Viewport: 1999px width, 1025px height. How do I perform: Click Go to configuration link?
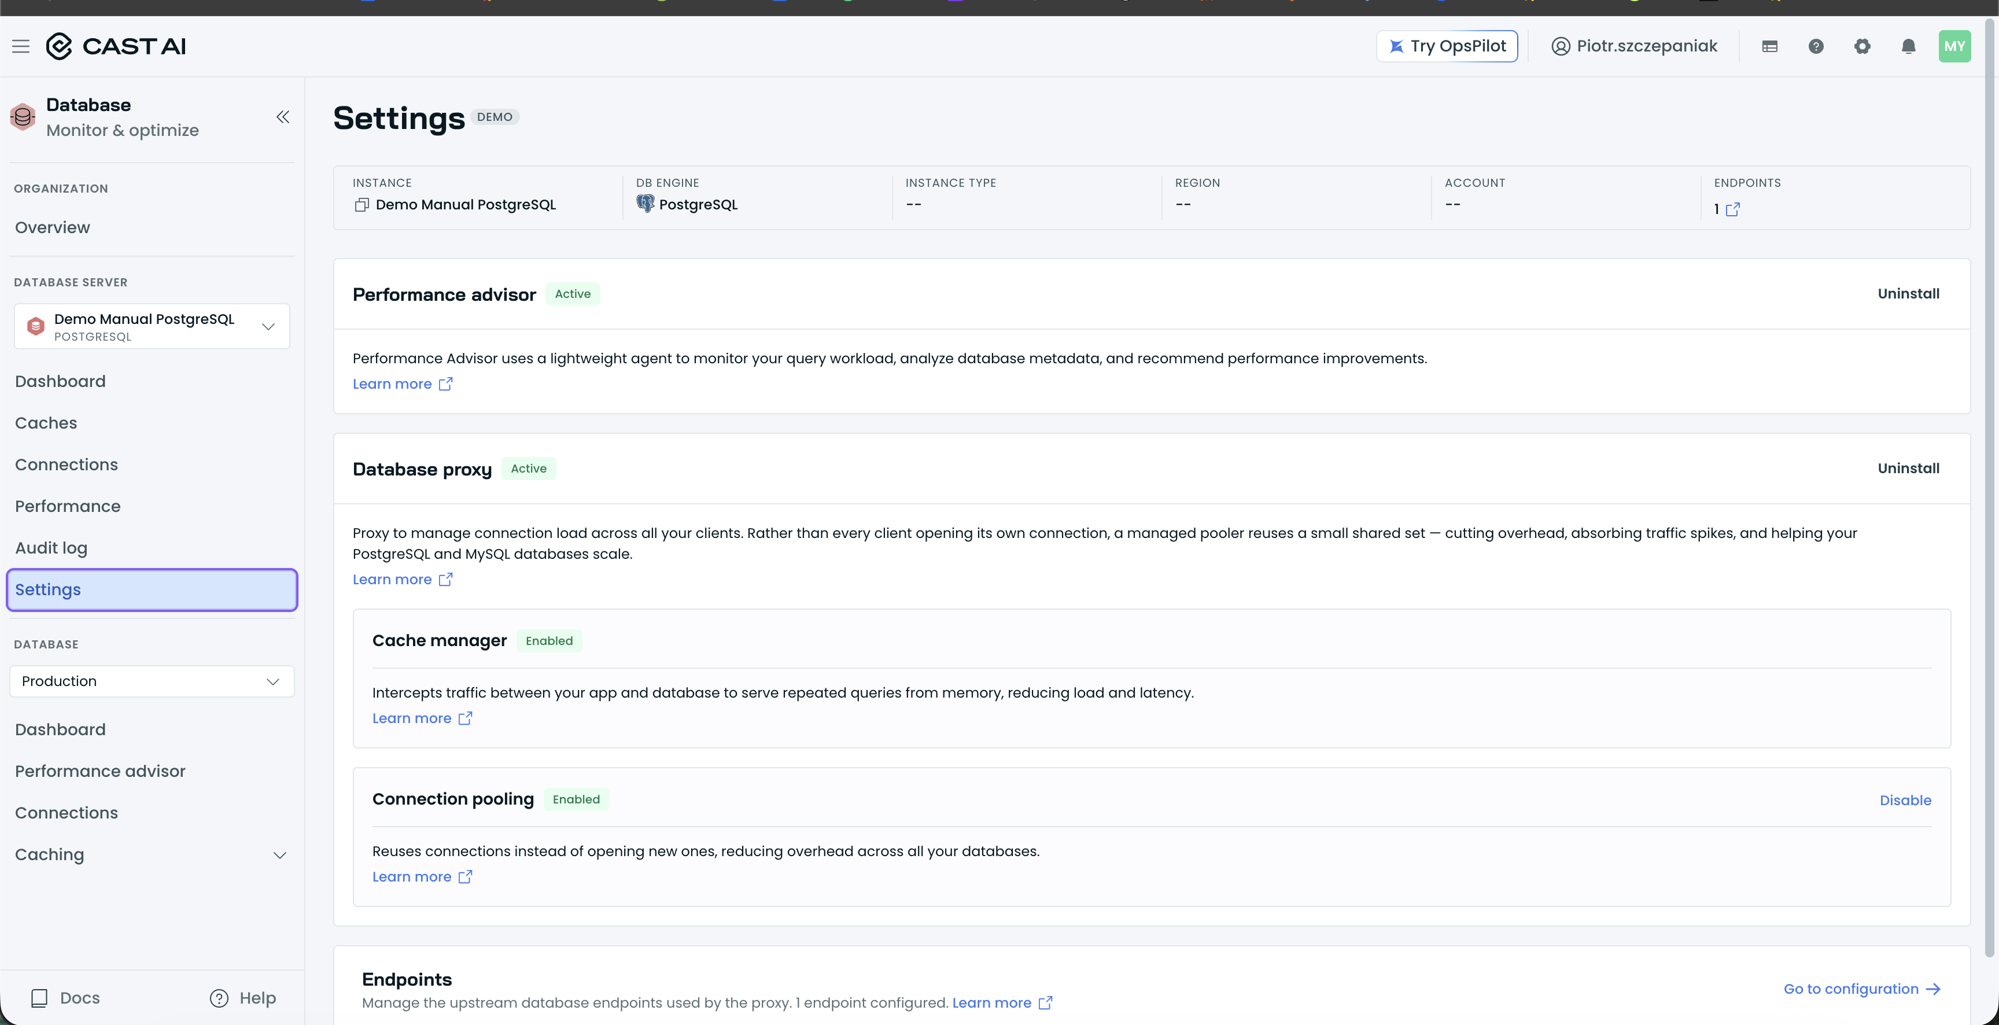[1862, 989]
